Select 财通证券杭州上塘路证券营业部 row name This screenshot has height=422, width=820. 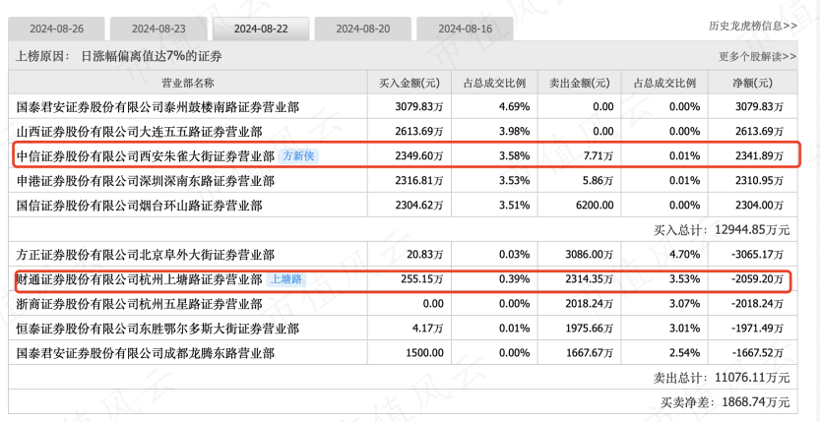pos(140,280)
